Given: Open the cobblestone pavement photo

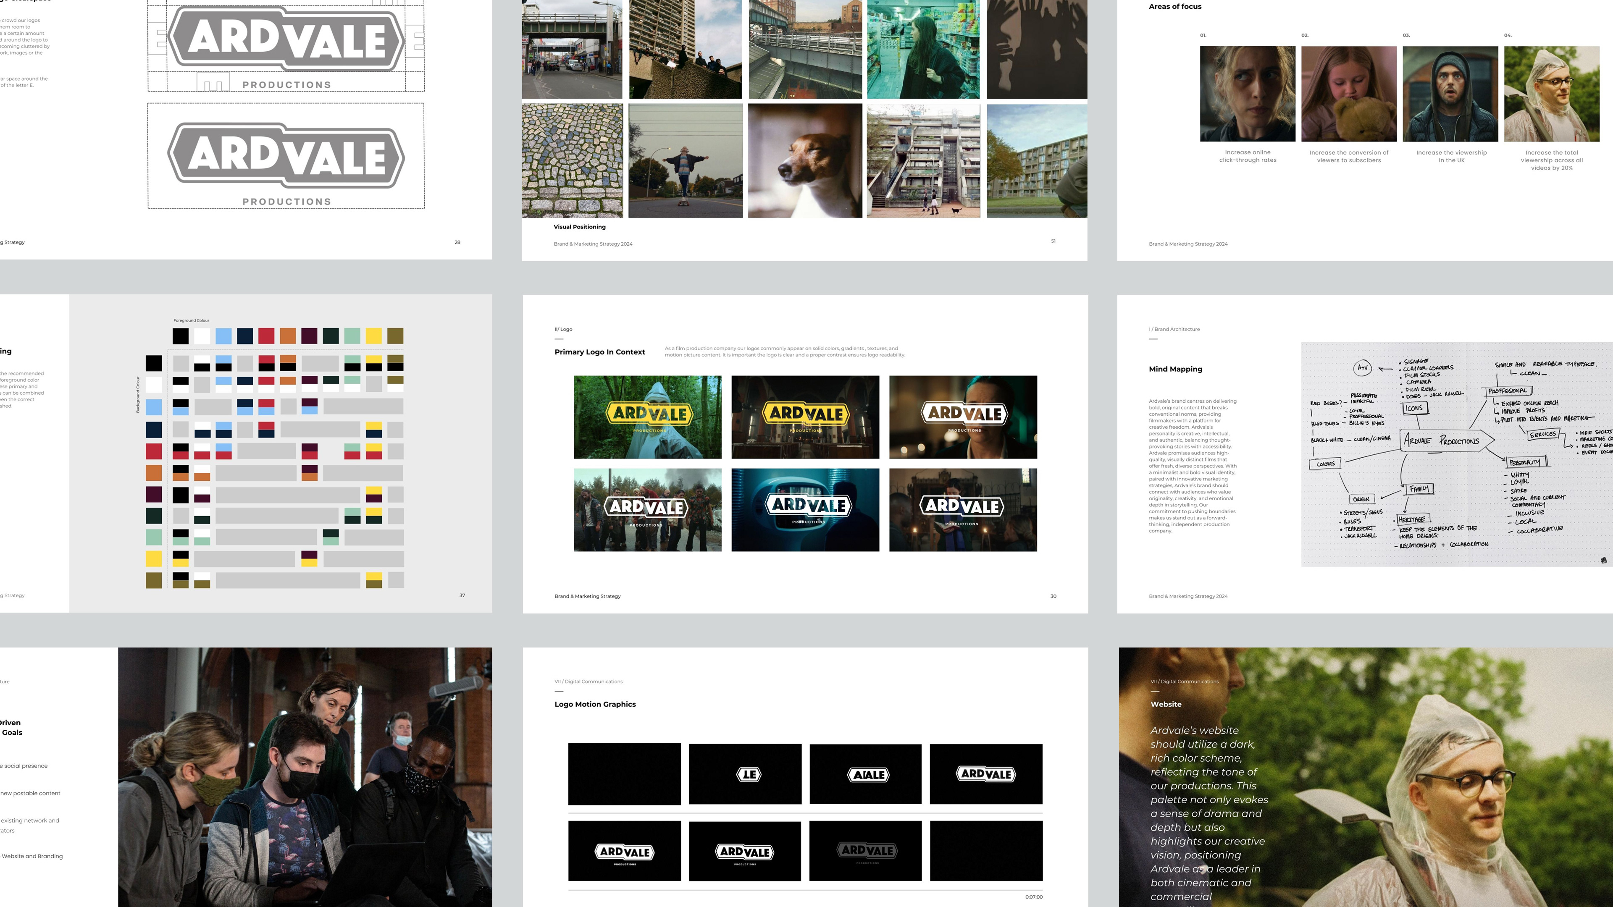Looking at the screenshot, I should click(x=572, y=161).
